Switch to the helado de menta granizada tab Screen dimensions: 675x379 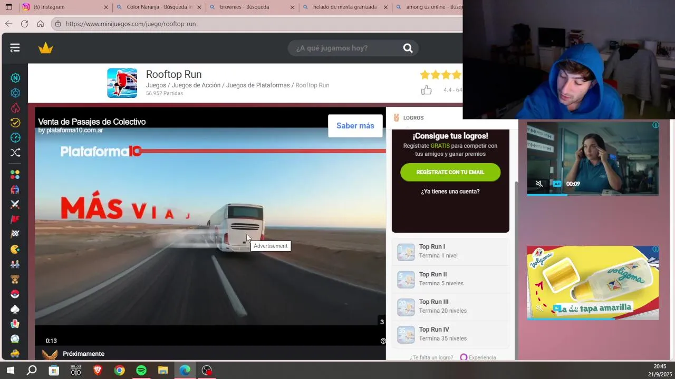pyautogui.click(x=345, y=7)
